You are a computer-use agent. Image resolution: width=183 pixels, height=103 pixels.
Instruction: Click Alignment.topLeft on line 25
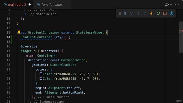point(64,88)
